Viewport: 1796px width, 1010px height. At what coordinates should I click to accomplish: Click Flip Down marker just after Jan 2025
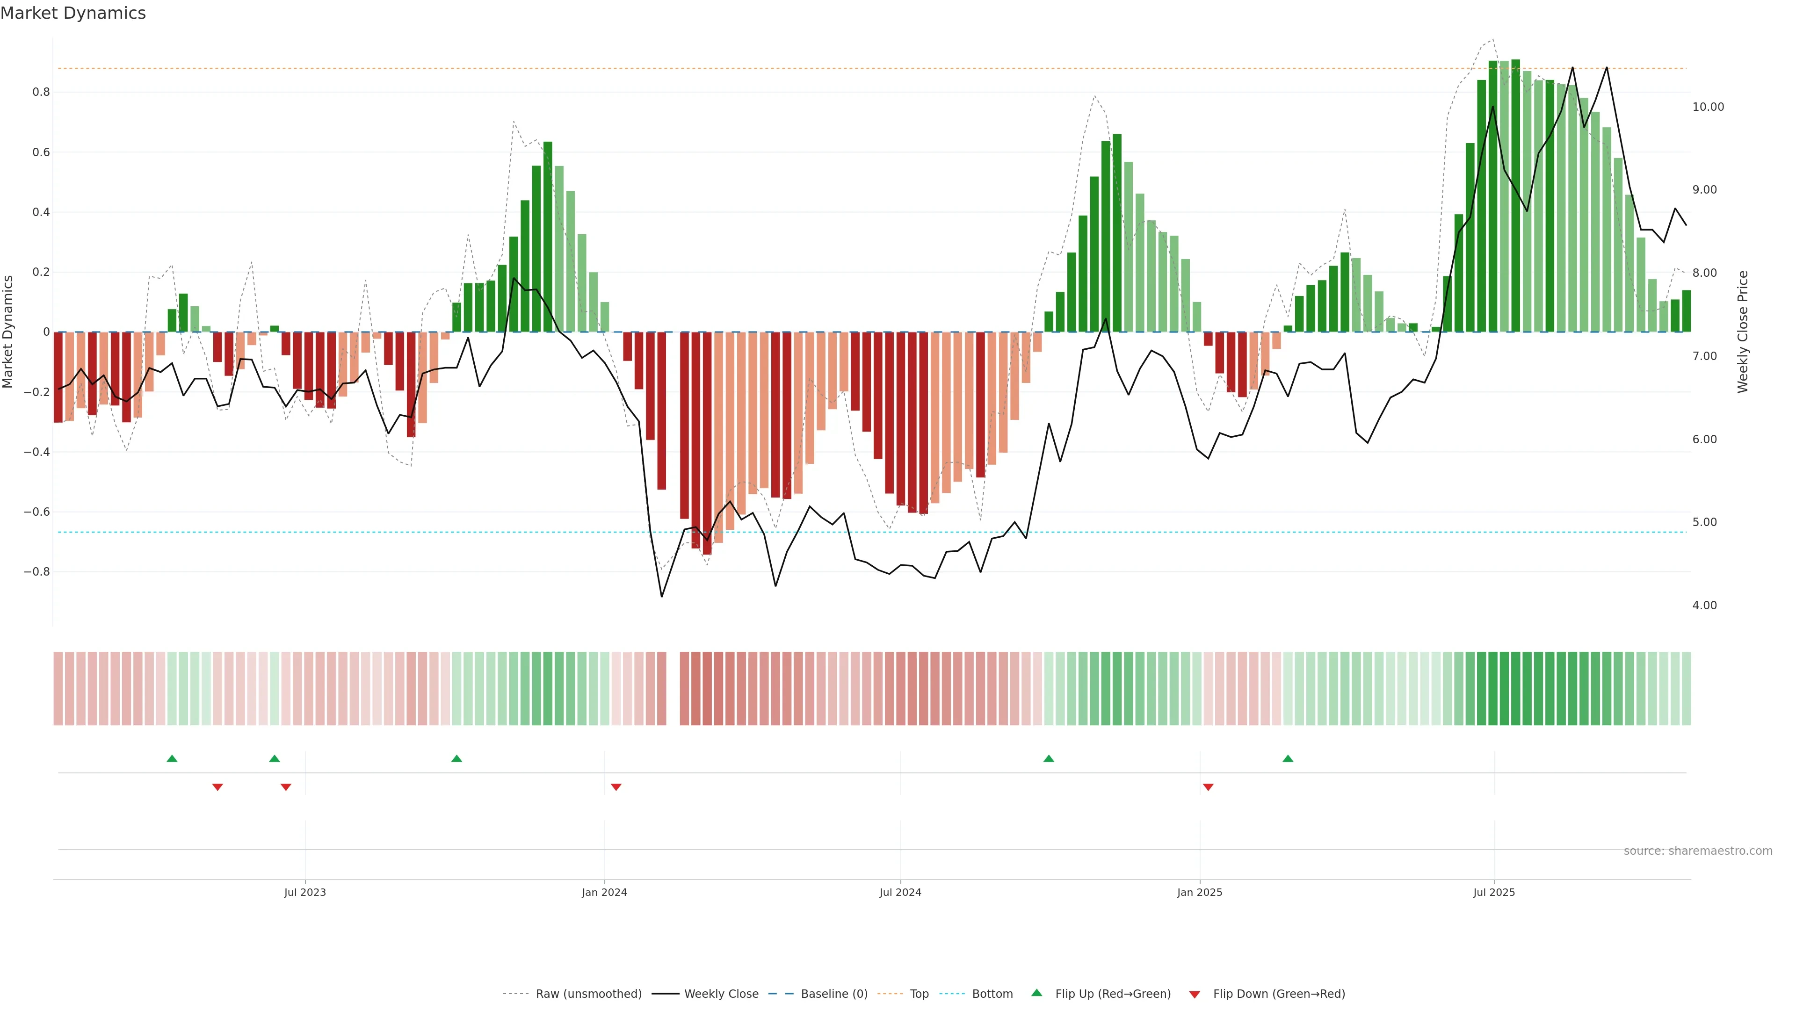coord(1208,787)
